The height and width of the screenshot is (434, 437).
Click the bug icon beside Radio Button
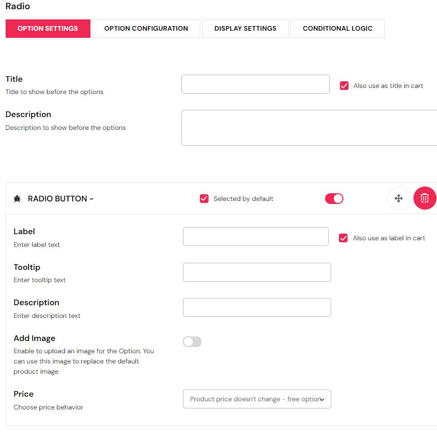17,199
